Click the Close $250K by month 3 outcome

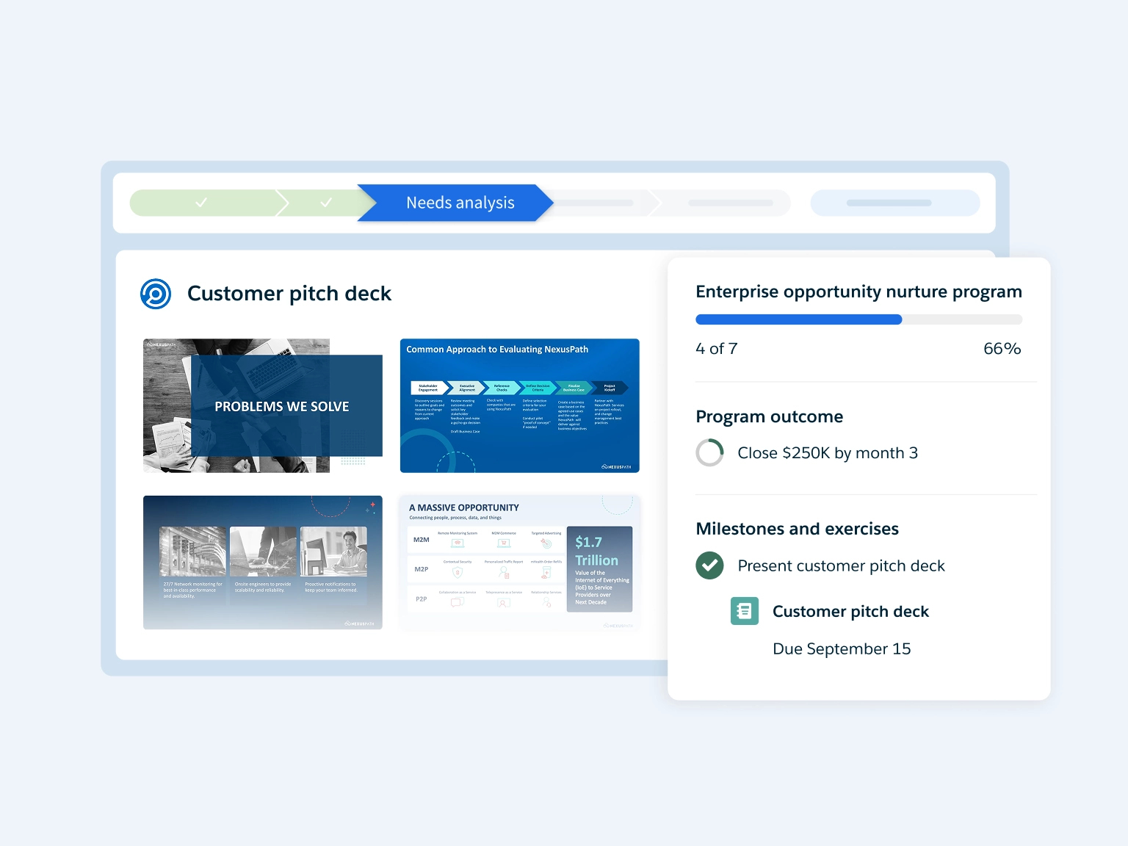pos(827,453)
